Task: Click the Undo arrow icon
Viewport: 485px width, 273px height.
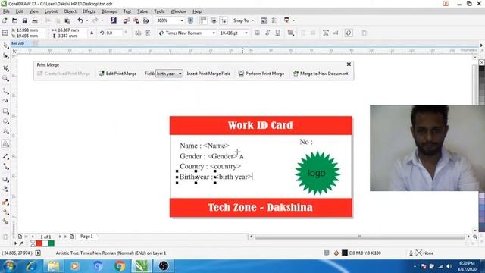Action: pyautogui.click(x=80, y=20)
